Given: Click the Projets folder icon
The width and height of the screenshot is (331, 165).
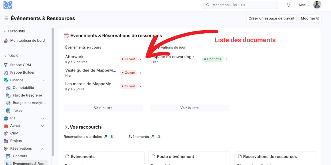Looking at the screenshot, I should 6,141.
